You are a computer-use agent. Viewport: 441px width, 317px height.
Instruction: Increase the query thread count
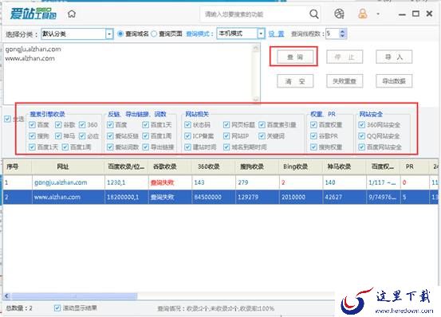pos(342,31)
